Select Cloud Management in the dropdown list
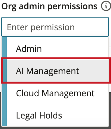 [55, 93]
